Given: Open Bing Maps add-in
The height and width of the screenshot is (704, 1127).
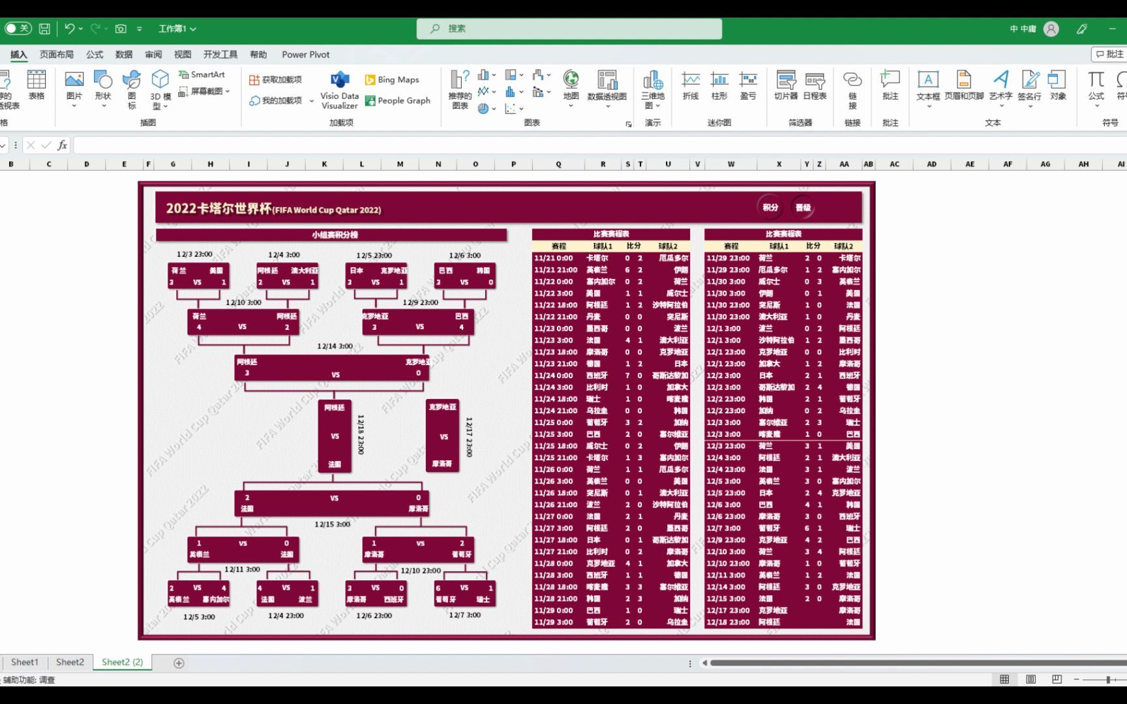Looking at the screenshot, I should point(392,80).
